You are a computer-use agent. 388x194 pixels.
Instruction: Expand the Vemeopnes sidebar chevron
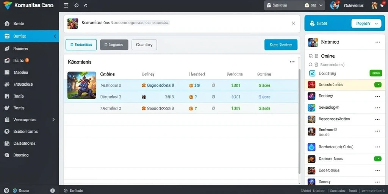coord(53,119)
